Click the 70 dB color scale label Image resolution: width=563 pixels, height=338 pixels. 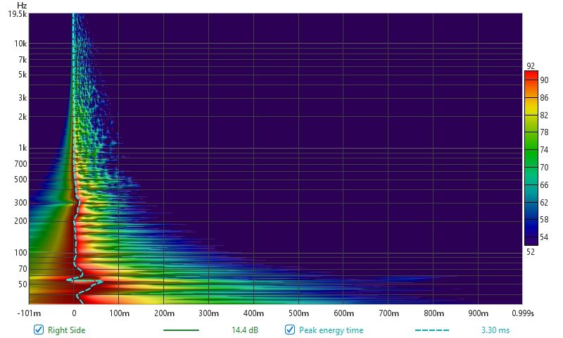(544, 167)
